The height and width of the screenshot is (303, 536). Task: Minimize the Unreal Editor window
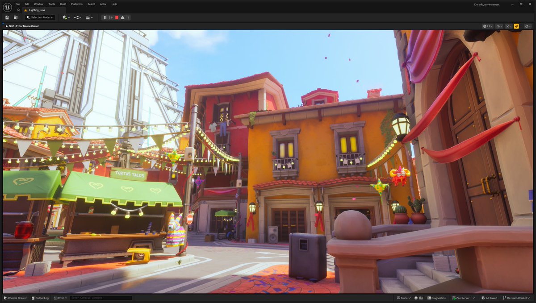(512, 4)
